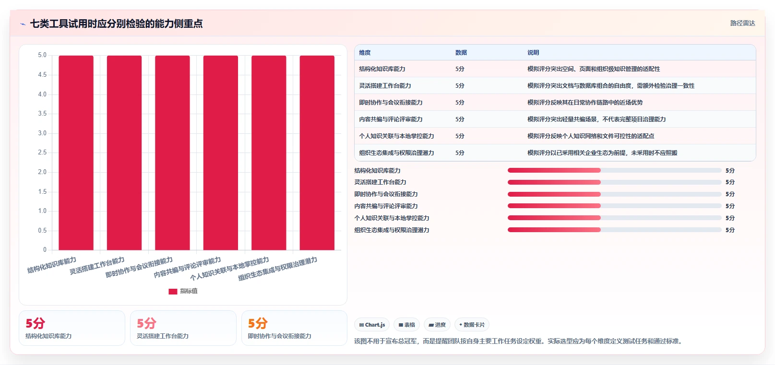Open the 5分 结构化知识库能力 data card
Viewport: 775px width, 365px height.
(x=72, y=328)
